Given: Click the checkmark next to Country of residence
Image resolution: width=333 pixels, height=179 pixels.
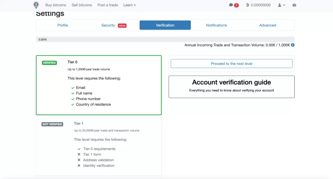Looking at the screenshot, I should point(73,105).
